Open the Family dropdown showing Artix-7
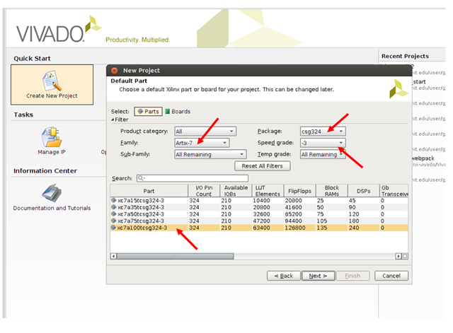This screenshot has width=453, height=333. 201,143
